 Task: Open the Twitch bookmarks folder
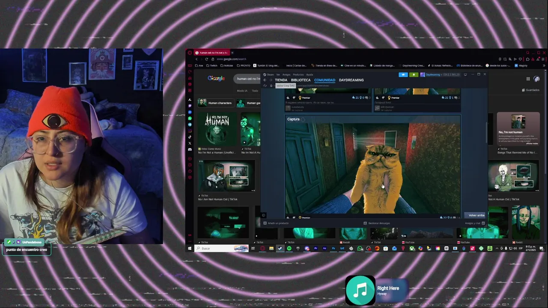[x=211, y=65]
